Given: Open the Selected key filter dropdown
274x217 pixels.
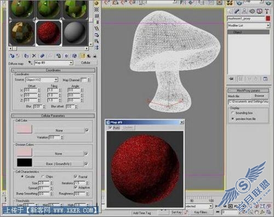Looking at the screenshot, I should [210, 206].
